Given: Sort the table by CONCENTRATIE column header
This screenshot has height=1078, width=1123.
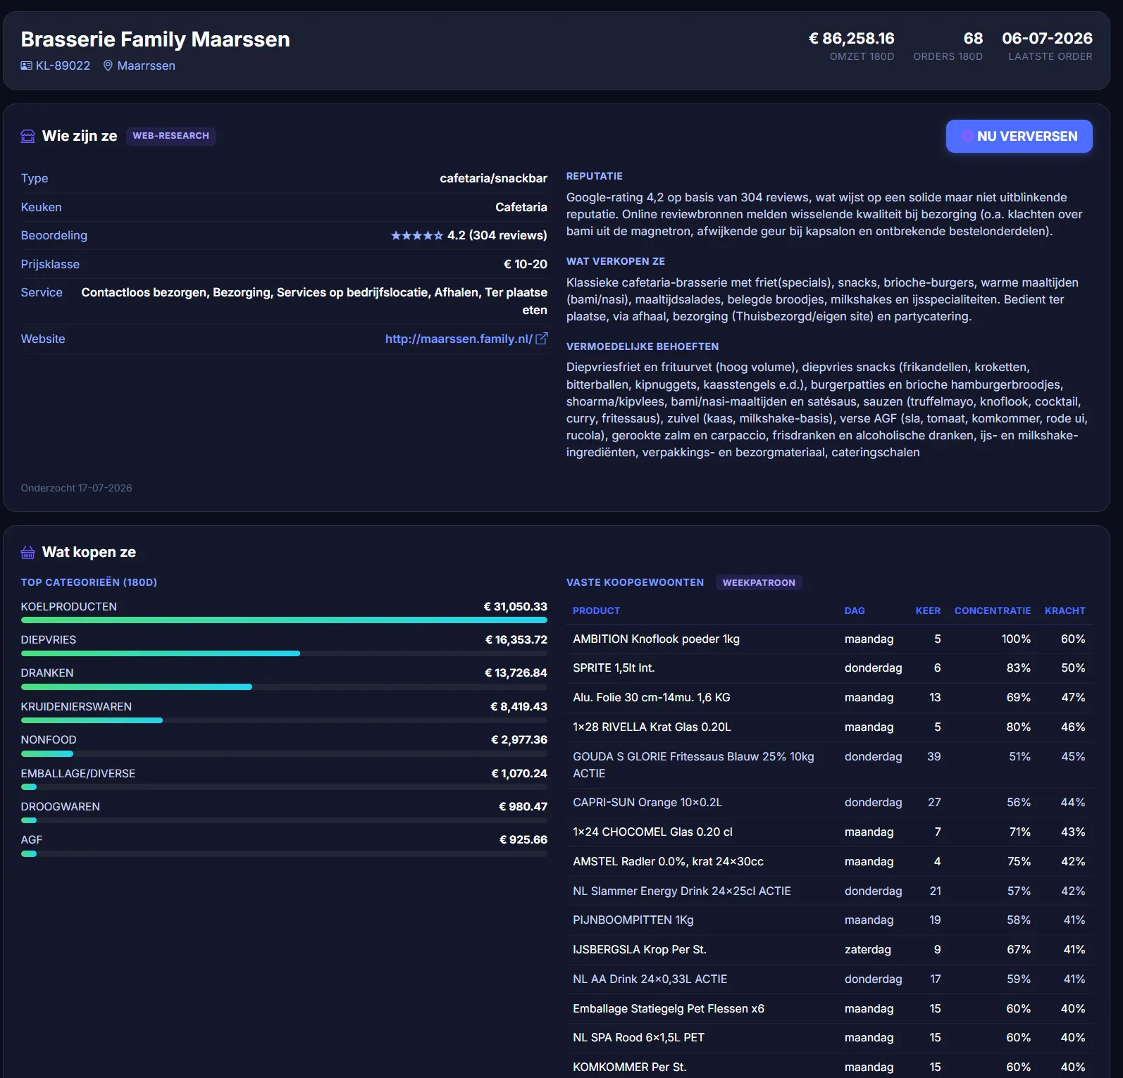Looking at the screenshot, I should pos(992,610).
